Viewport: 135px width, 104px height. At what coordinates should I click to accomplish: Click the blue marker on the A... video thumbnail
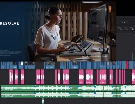click(52, 64)
